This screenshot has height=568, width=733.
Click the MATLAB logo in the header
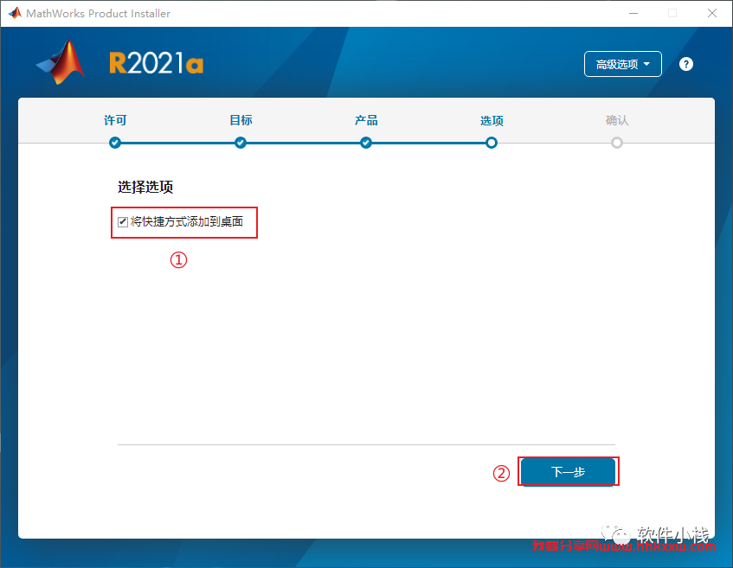coord(61,62)
